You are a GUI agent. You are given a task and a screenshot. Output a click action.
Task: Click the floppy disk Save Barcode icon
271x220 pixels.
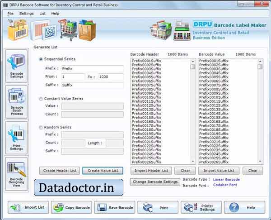[102, 207]
